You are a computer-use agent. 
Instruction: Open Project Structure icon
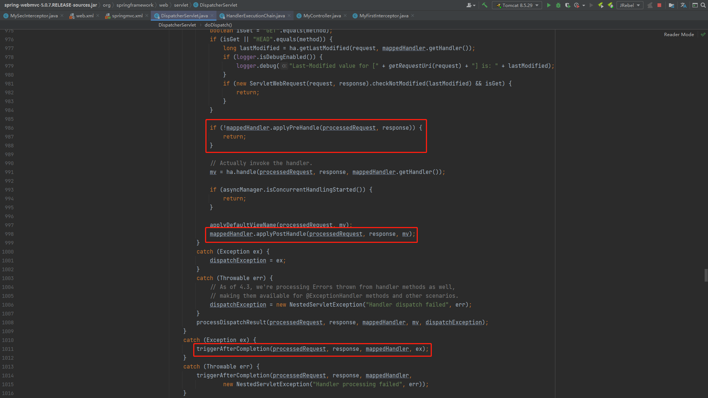pyautogui.click(x=671, y=5)
